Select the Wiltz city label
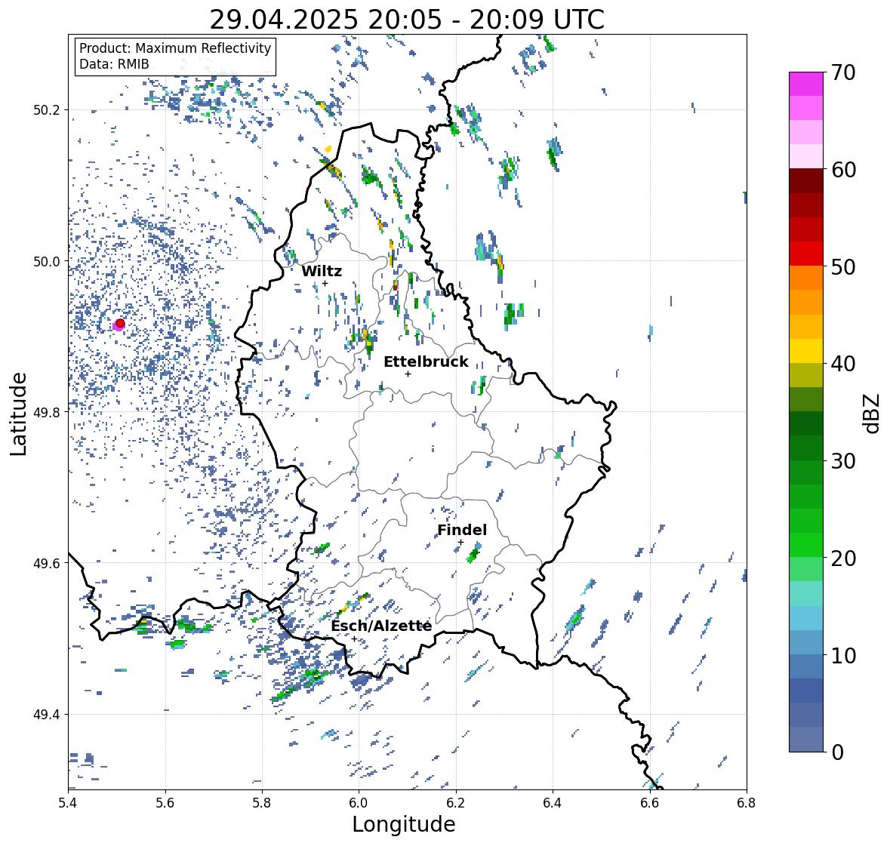890x843 pixels. coord(322,271)
